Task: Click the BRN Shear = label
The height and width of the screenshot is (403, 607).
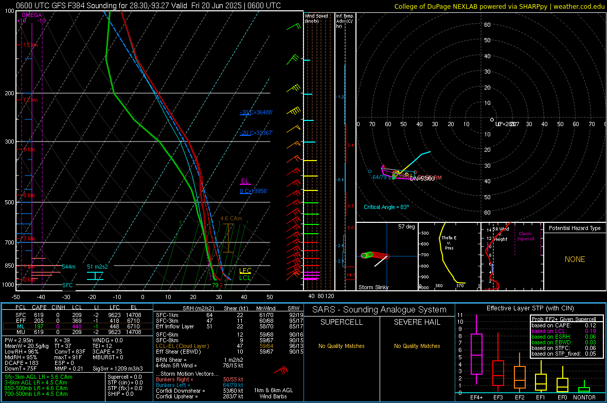Action: 171,360
